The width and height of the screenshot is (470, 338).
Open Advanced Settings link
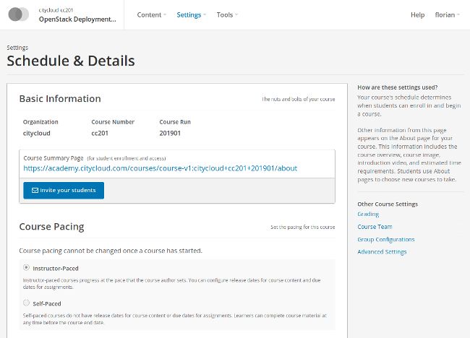click(382, 252)
